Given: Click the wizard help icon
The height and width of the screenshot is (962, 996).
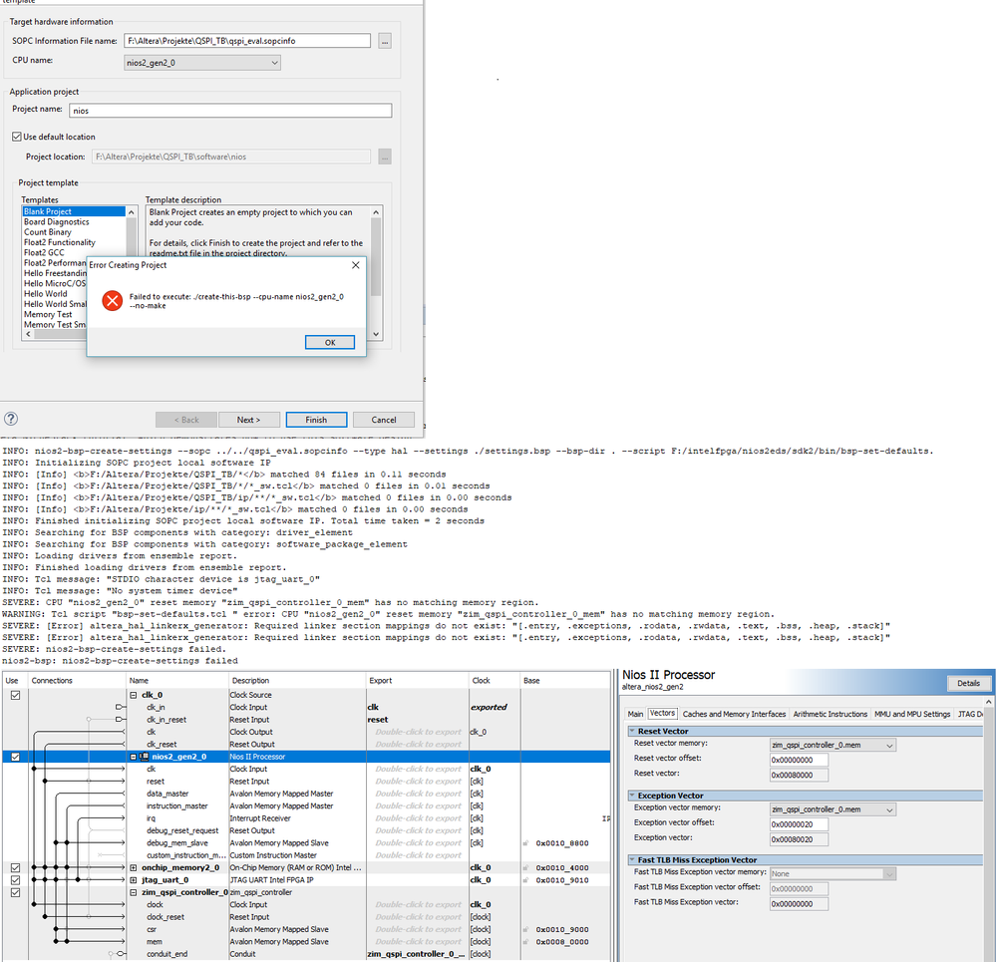Looking at the screenshot, I should tap(11, 419).
